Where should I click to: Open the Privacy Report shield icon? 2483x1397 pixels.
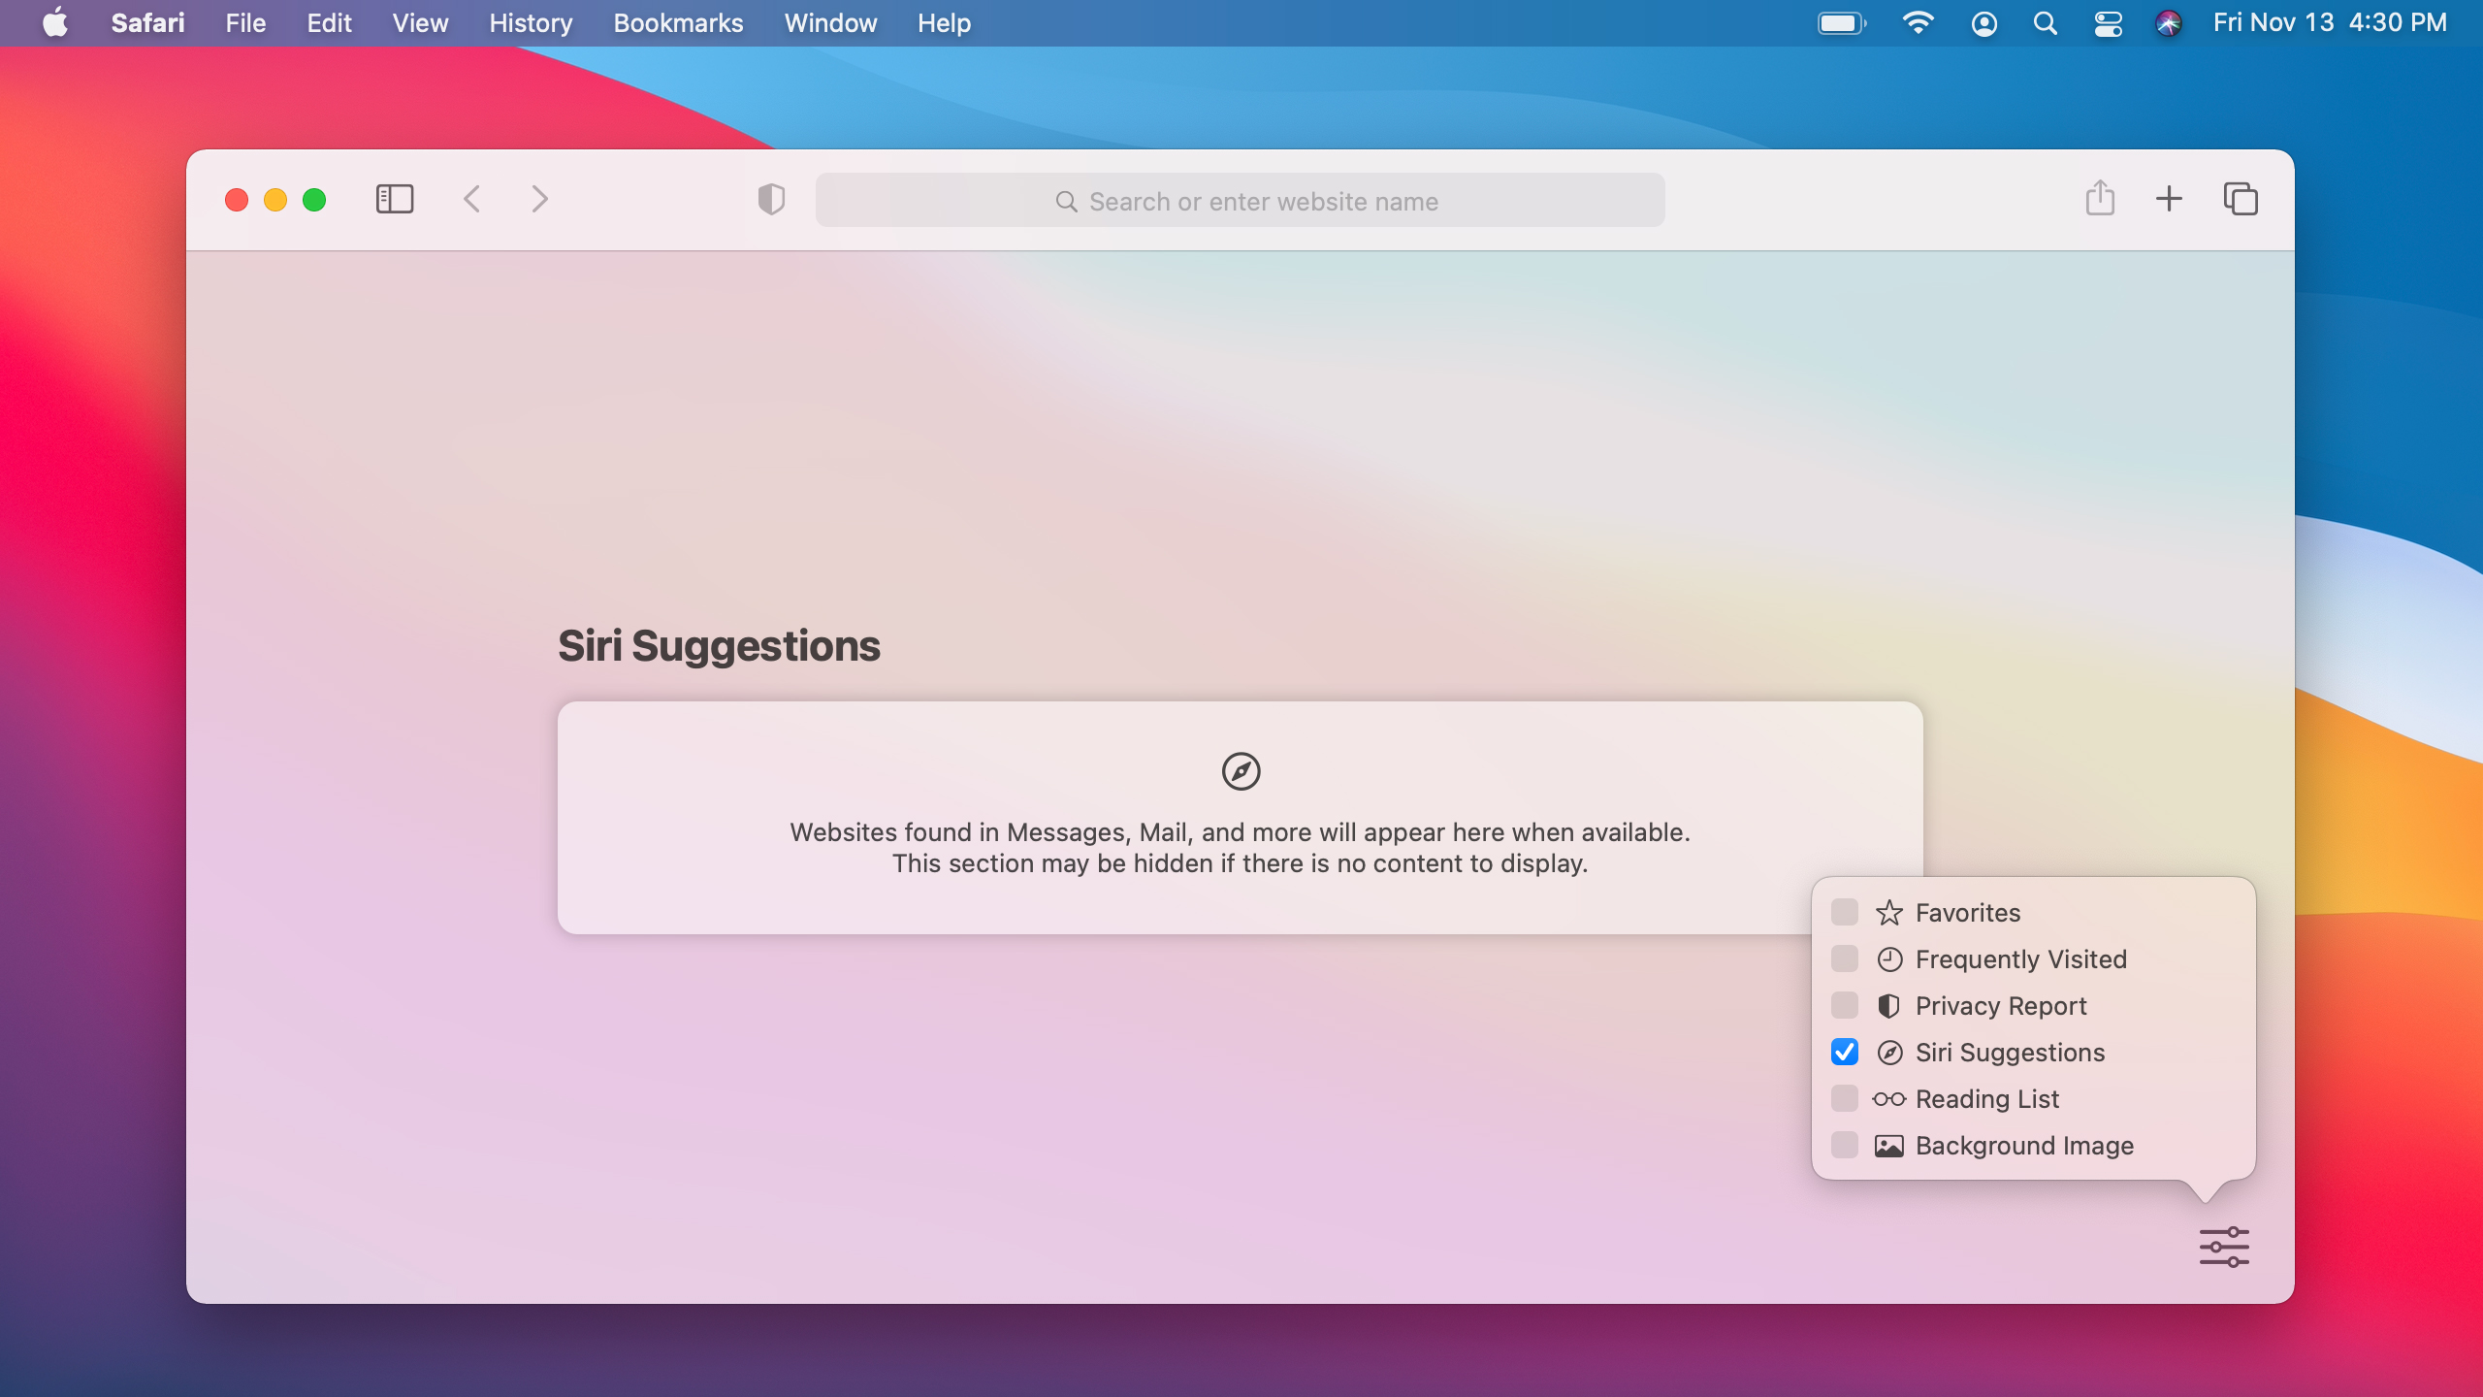pos(771,200)
